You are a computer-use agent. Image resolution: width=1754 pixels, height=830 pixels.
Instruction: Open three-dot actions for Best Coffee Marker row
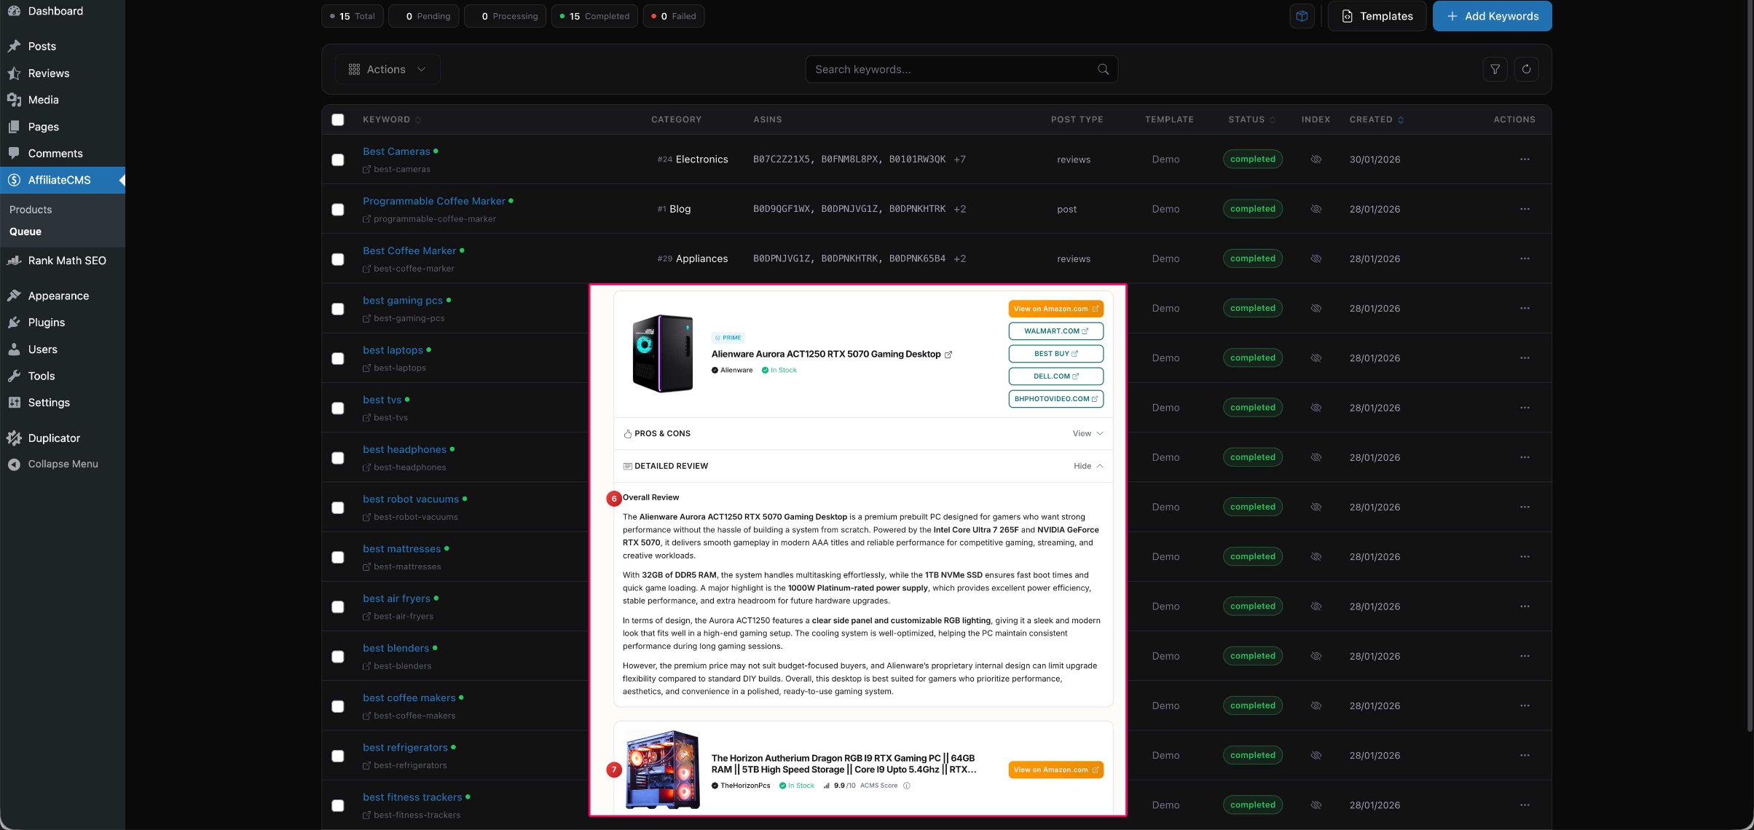coord(1525,258)
